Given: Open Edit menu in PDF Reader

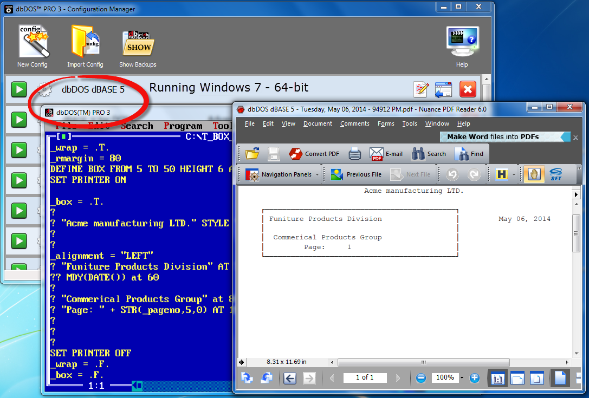Looking at the screenshot, I should click(x=268, y=123).
